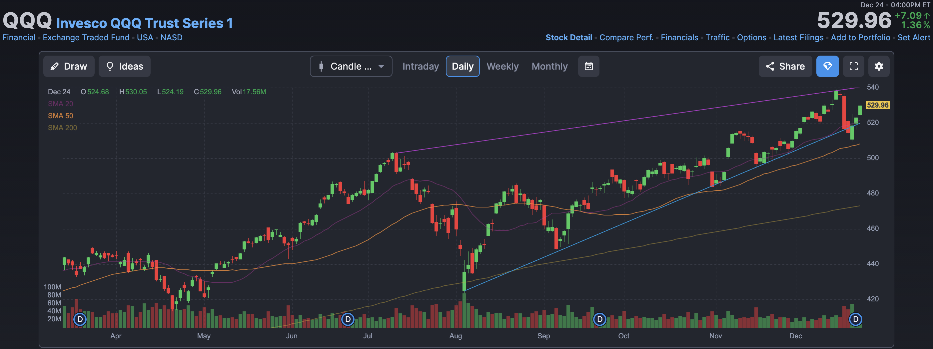Viewport: 933px width, 349px height.
Task: Click the dividend marker before April
Action: [80, 319]
